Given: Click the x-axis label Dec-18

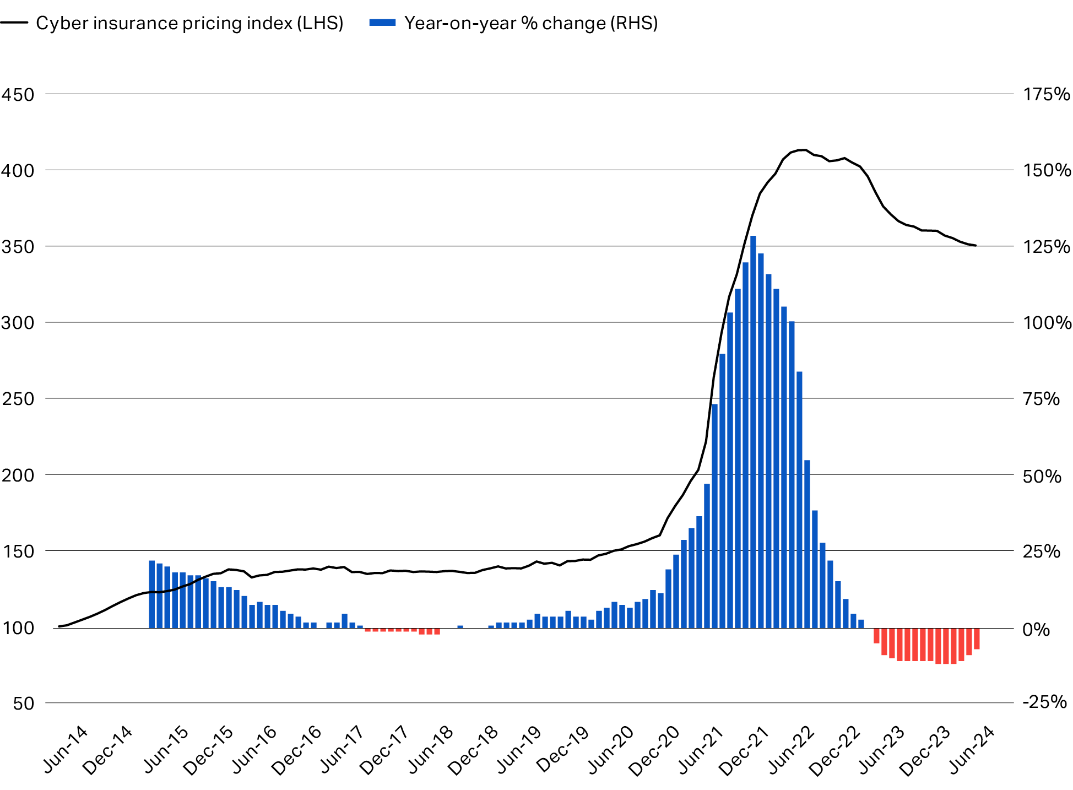Looking at the screenshot, I should pos(474,750).
